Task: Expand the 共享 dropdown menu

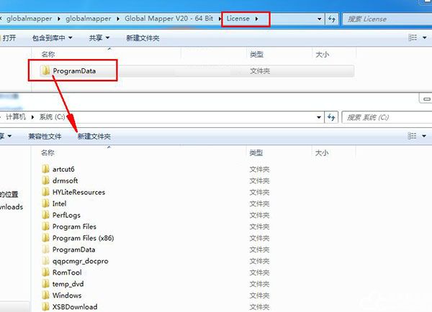Action: (x=99, y=37)
